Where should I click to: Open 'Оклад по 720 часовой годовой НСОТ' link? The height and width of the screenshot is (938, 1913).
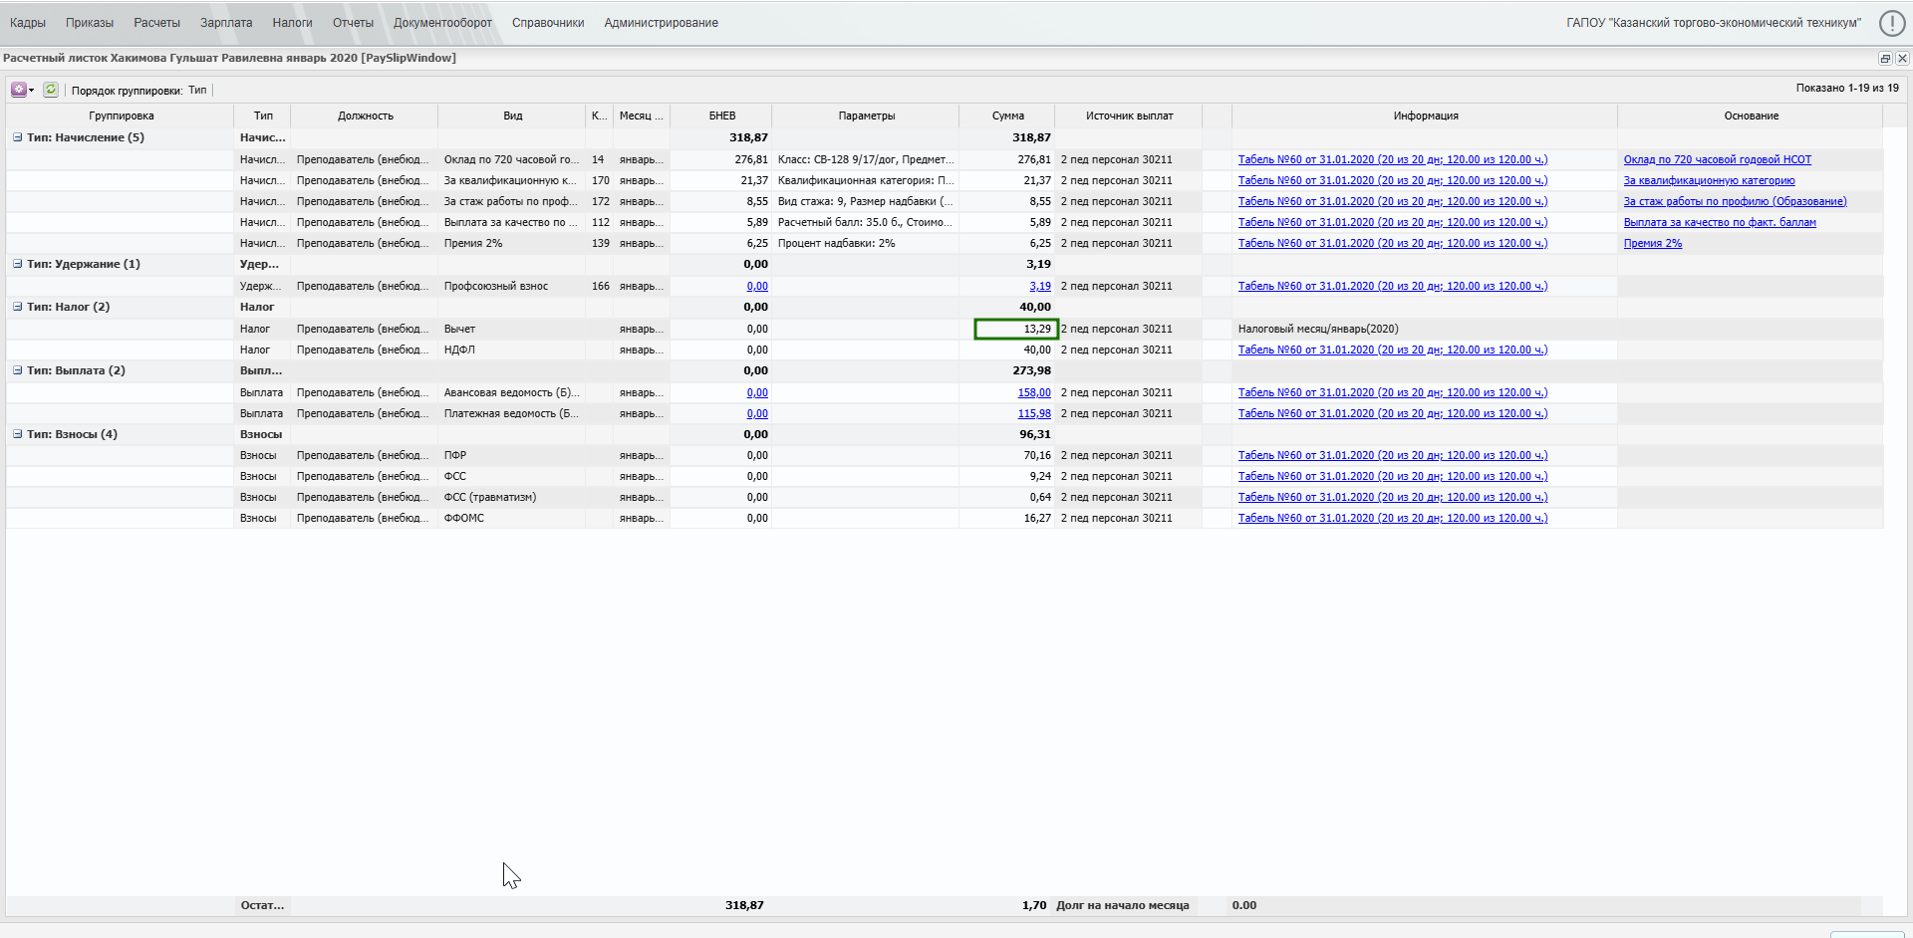click(1718, 159)
